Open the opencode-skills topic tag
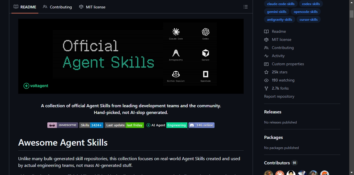 pos(306,12)
